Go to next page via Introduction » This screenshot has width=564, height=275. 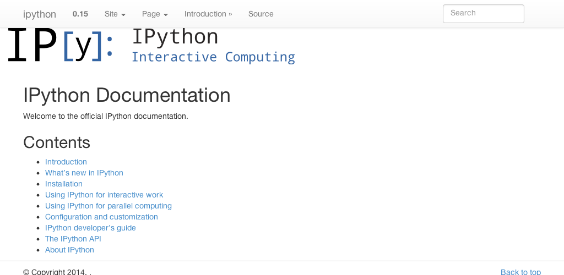(x=208, y=14)
